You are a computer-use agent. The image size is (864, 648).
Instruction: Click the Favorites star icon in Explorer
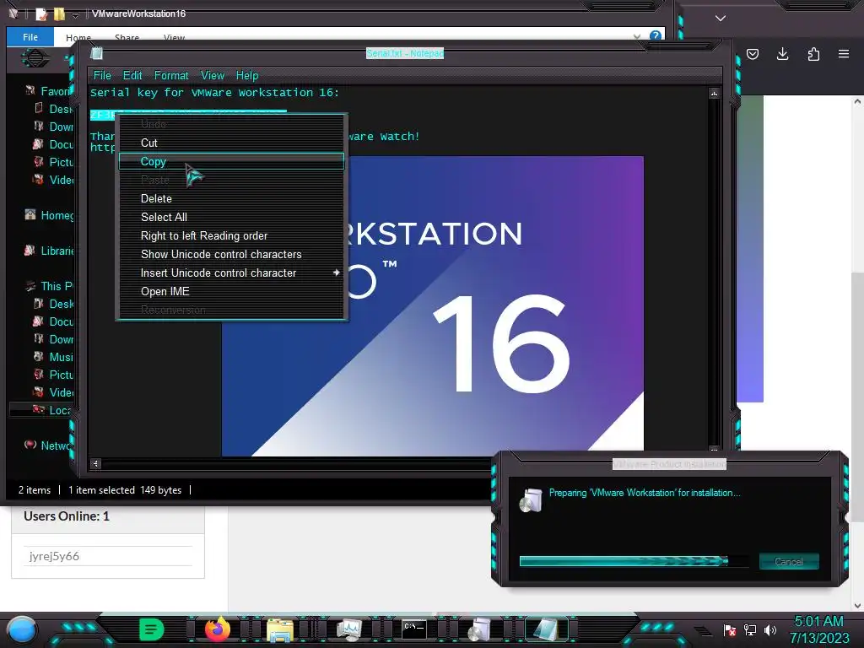coord(30,90)
